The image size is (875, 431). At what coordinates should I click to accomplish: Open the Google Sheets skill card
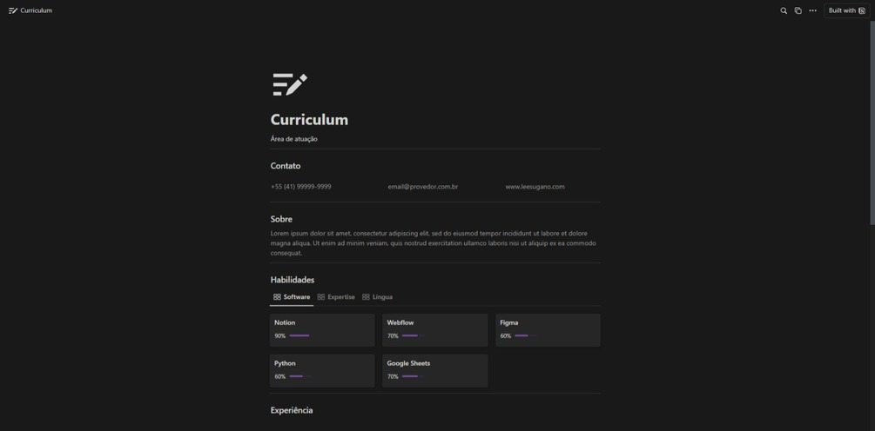pos(434,371)
